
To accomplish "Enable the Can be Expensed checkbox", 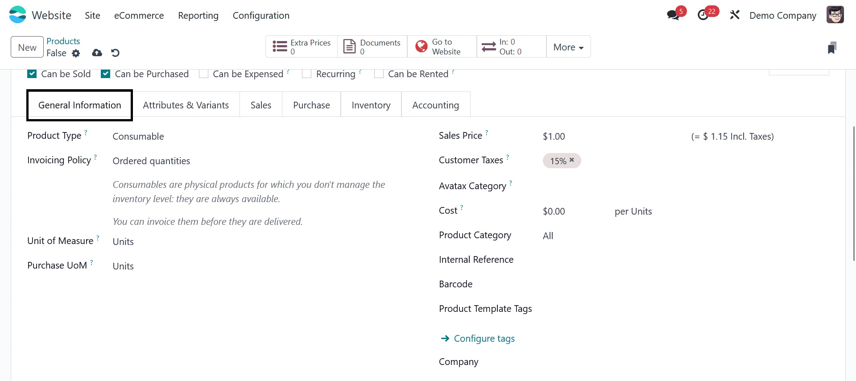I will coord(204,74).
